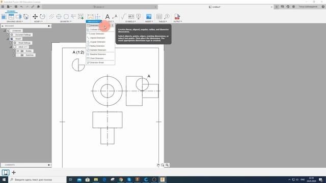Open the Tables dropdown
Screen dimensions: 326x183
coord(163,21)
